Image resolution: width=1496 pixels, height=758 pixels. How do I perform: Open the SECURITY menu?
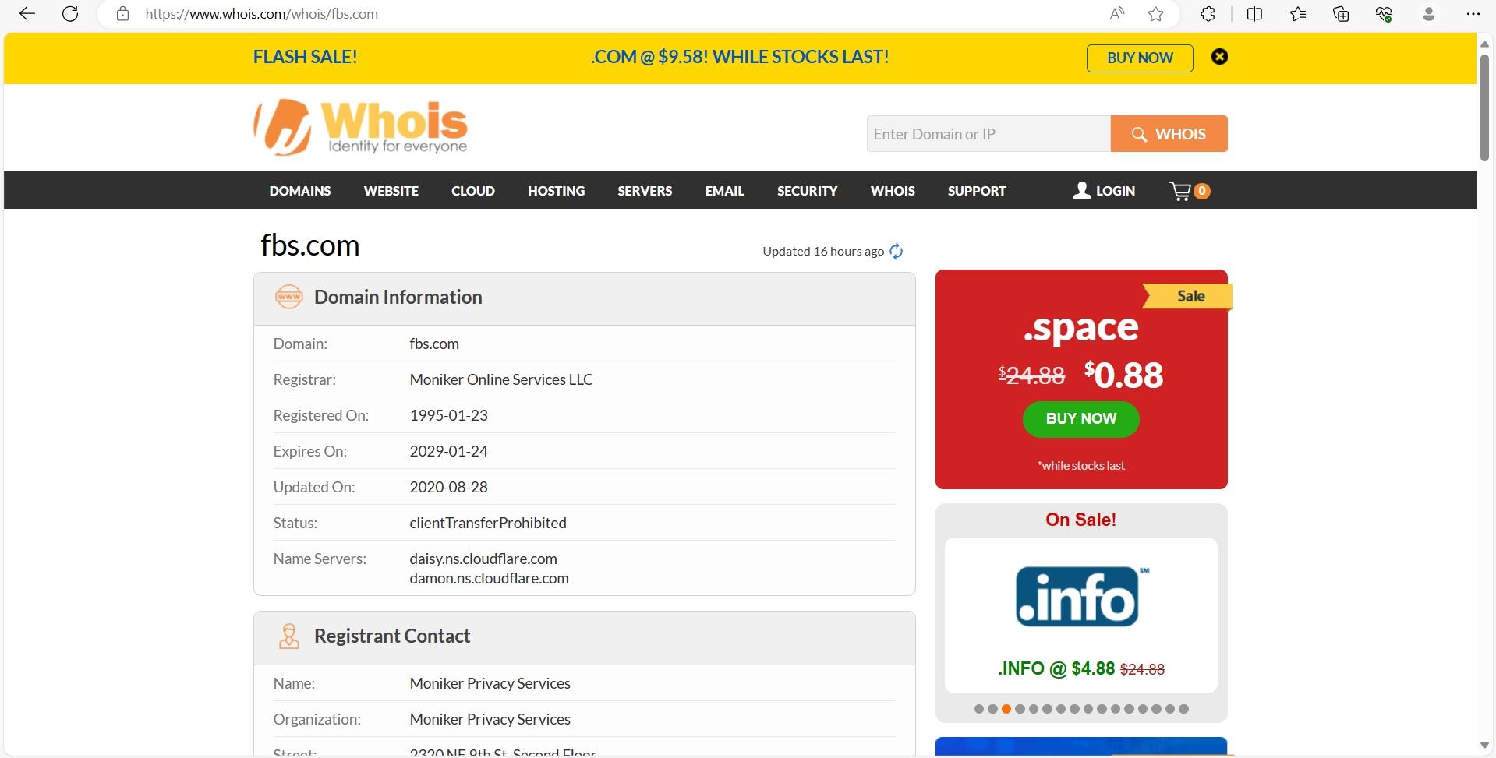(x=807, y=191)
